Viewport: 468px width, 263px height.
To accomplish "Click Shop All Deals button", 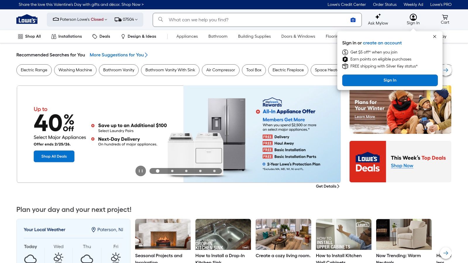I will [54, 156].
